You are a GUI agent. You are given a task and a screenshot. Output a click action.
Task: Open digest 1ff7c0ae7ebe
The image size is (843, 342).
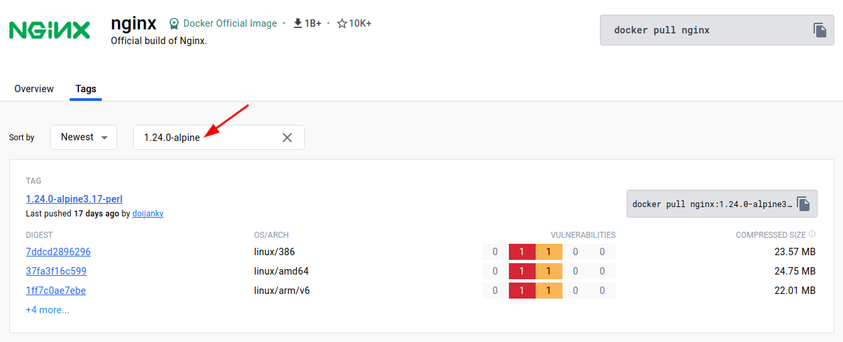[56, 291]
